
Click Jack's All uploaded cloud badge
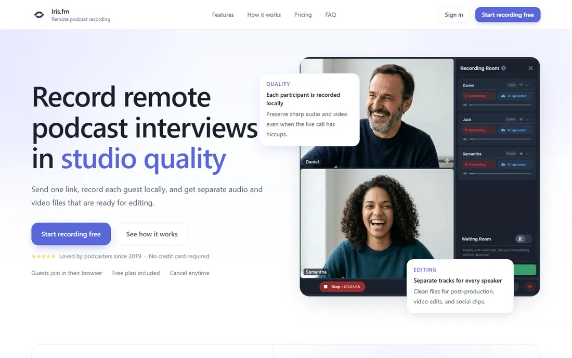click(x=515, y=130)
